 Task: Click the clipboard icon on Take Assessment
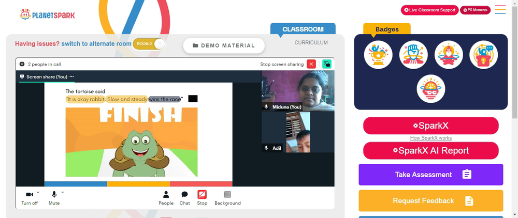(x=467, y=174)
